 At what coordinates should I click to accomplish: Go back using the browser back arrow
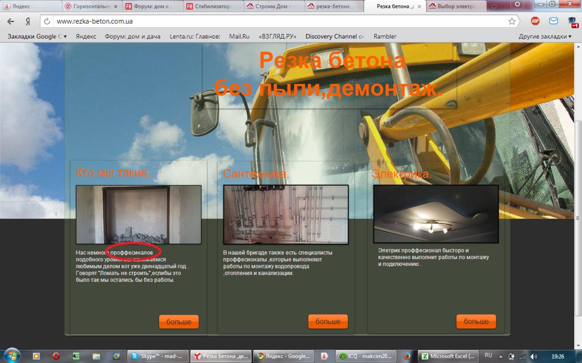coord(10,20)
